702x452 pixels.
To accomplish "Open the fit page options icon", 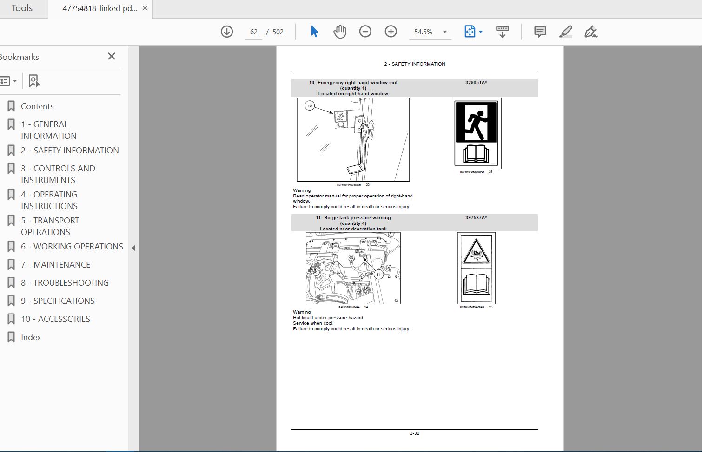I will (470, 32).
